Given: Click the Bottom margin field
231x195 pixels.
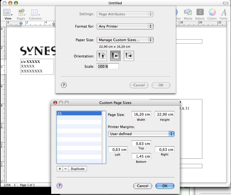Looking at the screenshot, I should 141,156.
